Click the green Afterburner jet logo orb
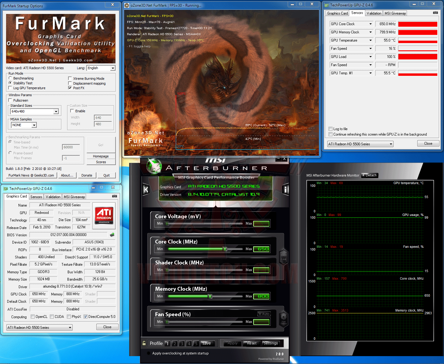444x364 pixels. click(x=154, y=166)
